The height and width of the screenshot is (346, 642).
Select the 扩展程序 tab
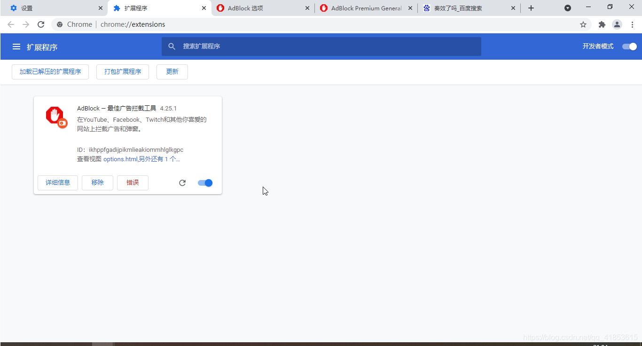click(x=159, y=8)
